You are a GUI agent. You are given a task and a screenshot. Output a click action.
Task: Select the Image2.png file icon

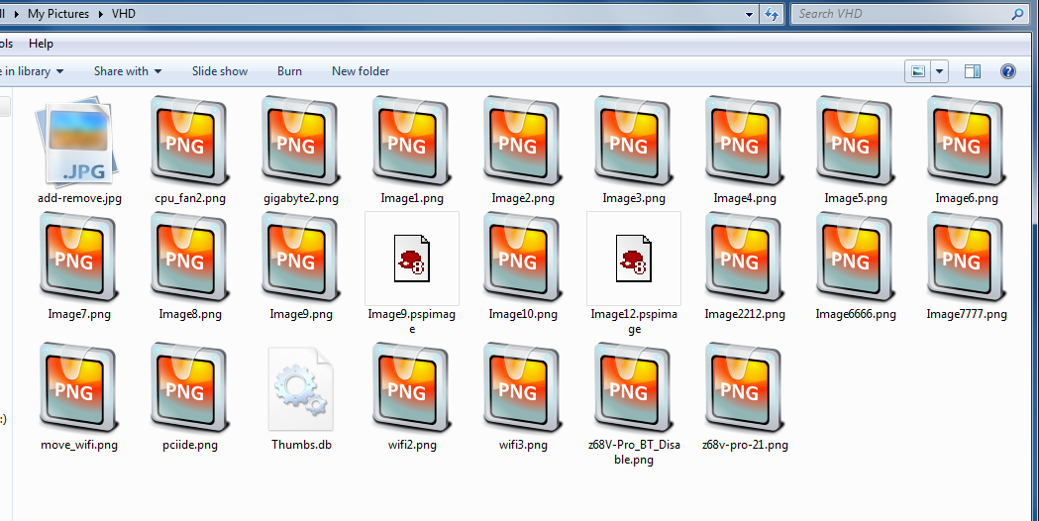point(523,142)
